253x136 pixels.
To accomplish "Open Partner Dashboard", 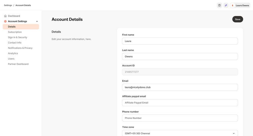I will [18, 64].
